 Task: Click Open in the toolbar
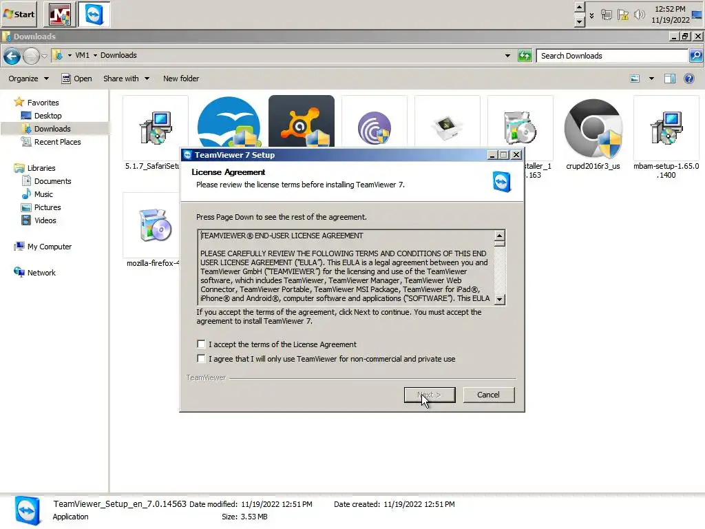click(x=77, y=79)
